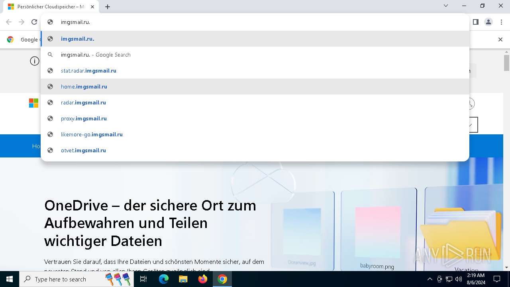The width and height of the screenshot is (510, 287).
Task: Click the Microsoft logo
Action: 33,103
